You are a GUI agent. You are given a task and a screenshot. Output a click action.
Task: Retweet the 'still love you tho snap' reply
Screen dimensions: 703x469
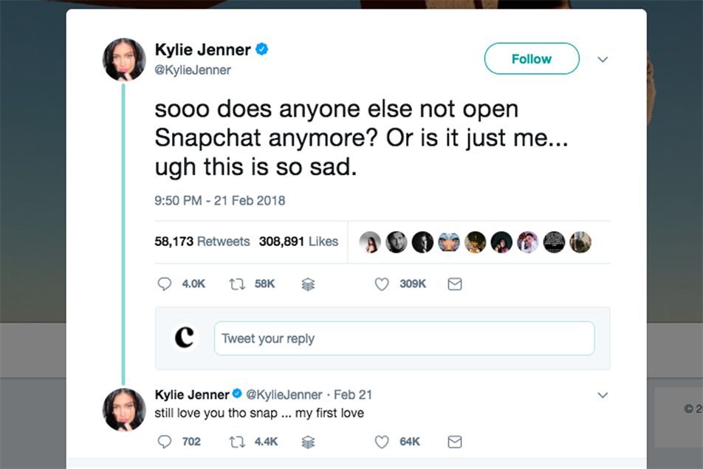(x=236, y=442)
